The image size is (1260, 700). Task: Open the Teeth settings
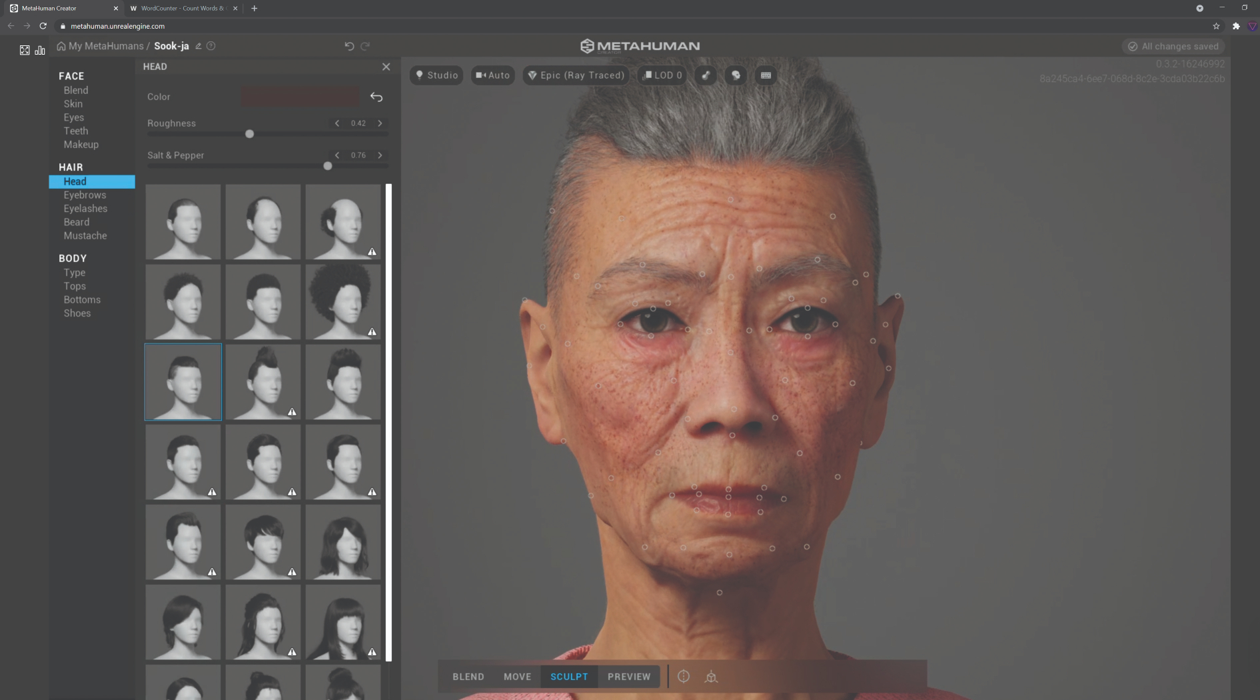76,131
